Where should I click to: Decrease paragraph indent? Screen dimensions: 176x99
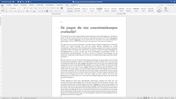52,8
